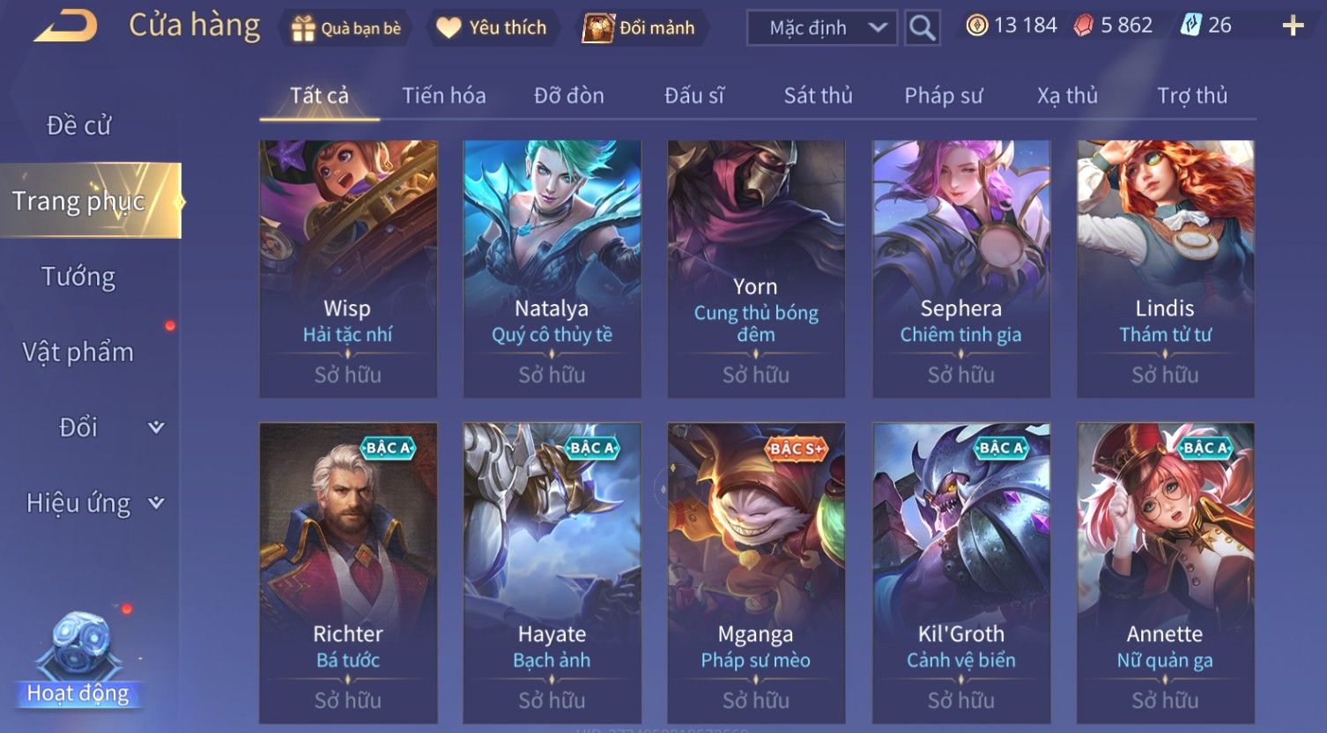Open the search magnifier icon
Image resolution: width=1327 pixels, height=733 pixels.
click(922, 28)
